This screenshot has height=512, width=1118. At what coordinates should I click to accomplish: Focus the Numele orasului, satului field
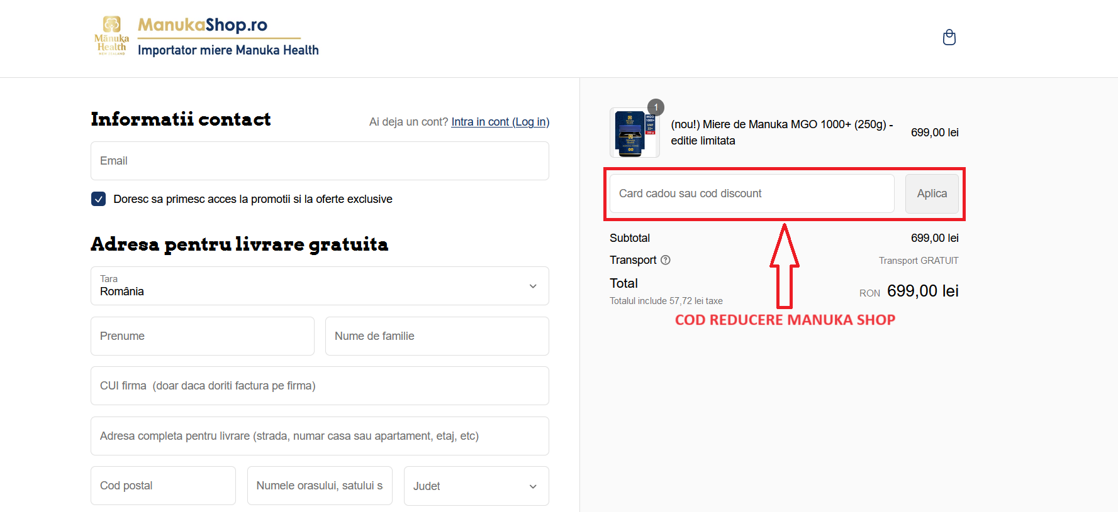[x=320, y=486]
